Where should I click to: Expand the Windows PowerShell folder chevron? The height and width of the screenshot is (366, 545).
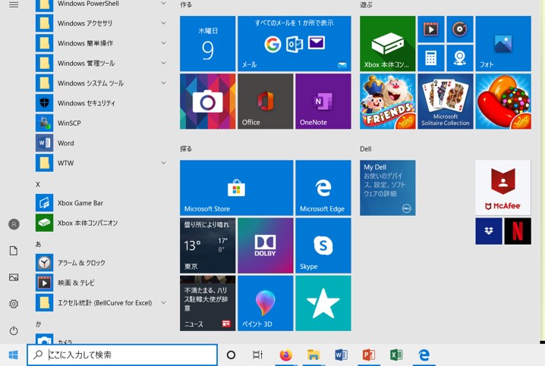[163, 4]
